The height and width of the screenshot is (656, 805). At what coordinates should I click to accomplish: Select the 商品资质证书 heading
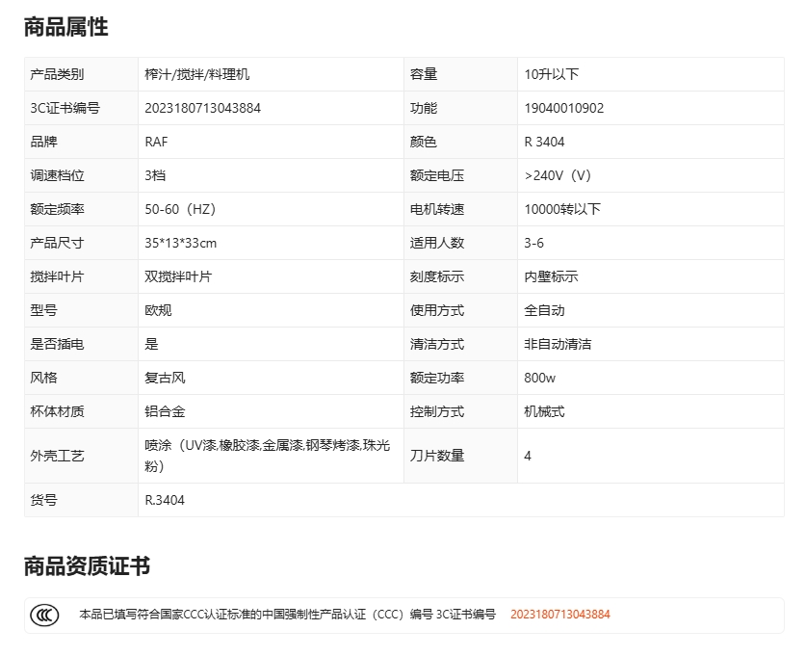click(x=88, y=566)
